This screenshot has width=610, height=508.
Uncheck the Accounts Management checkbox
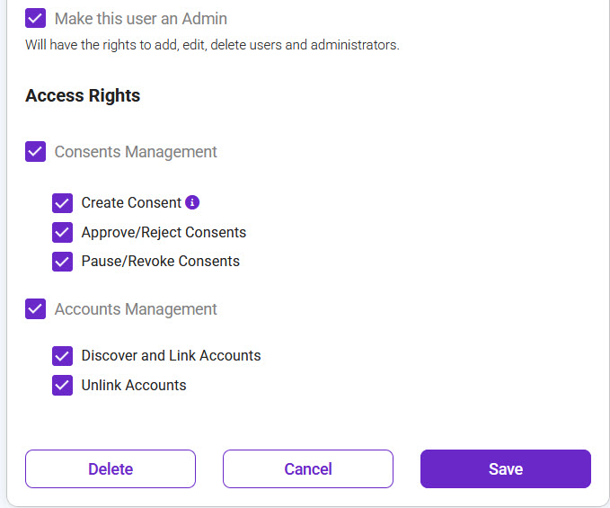pos(35,309)
